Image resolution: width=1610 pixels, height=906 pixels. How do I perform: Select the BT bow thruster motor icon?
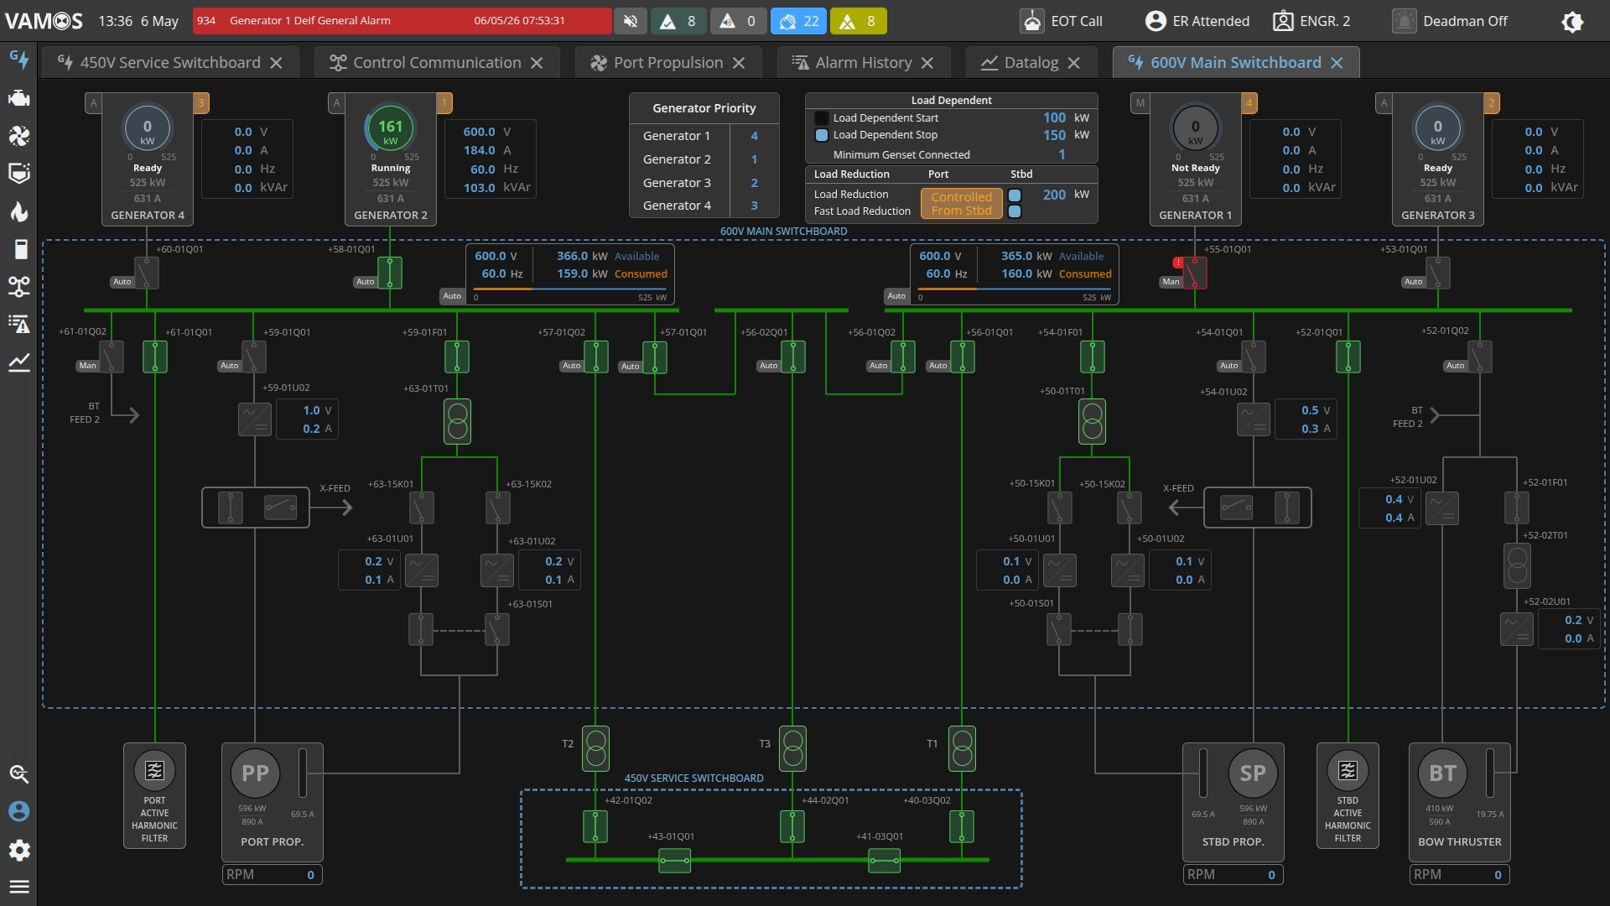click(x=1442, y=773)
